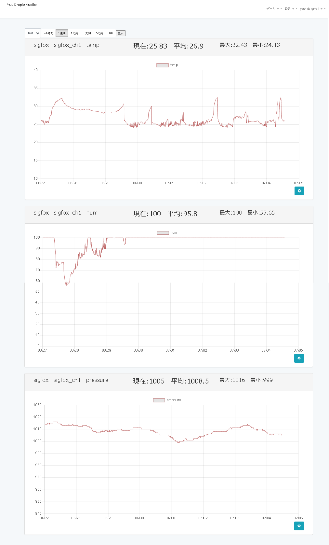
Task: Select the 1週間 time range
Action: pos(62,33)
